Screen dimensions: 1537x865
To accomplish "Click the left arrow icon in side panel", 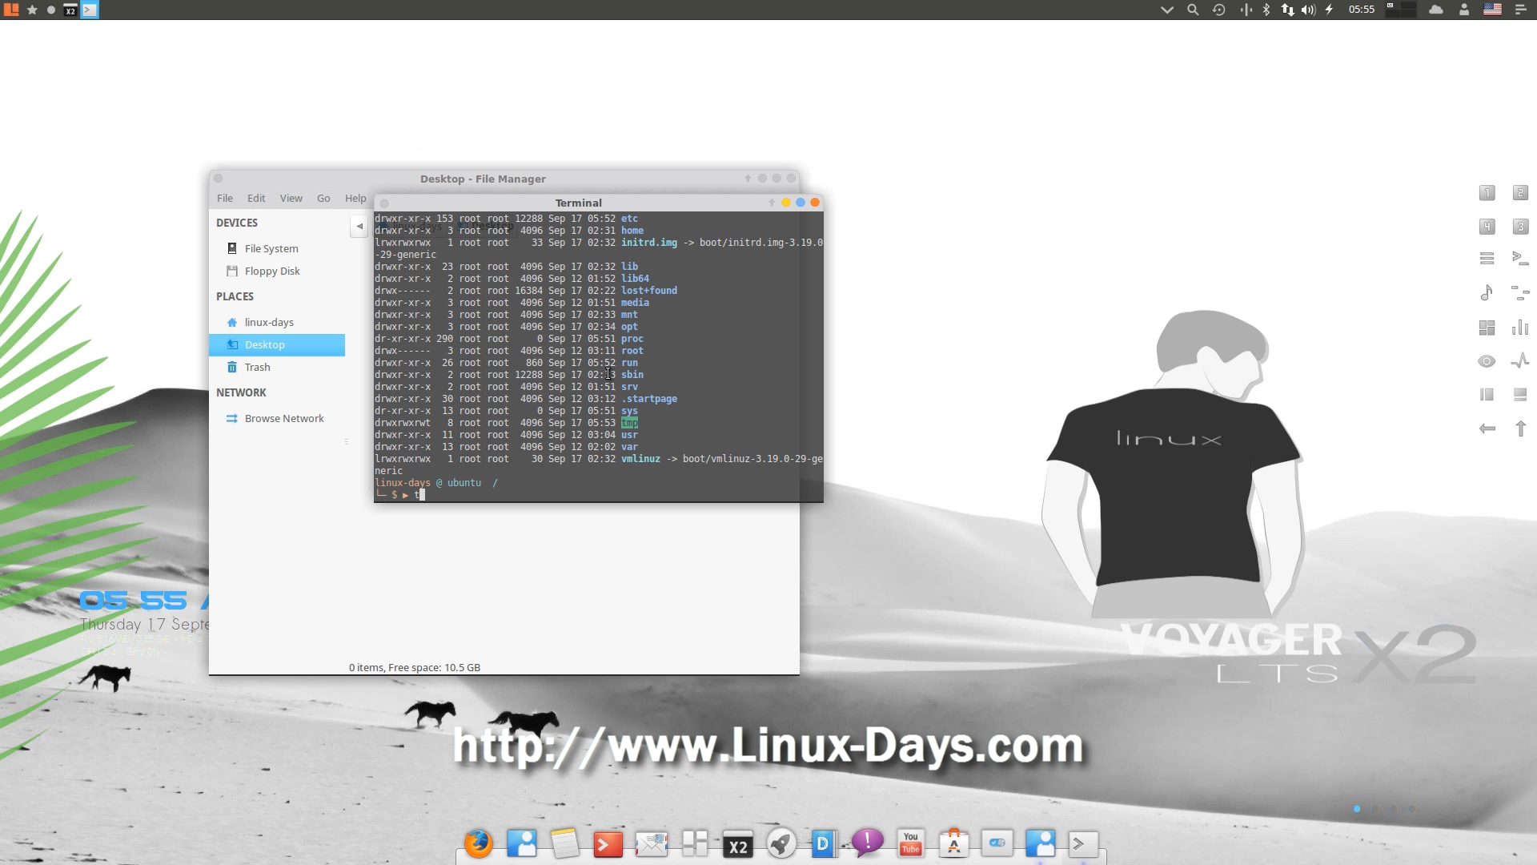I will pyautogui.click(x=1487, y=428).
